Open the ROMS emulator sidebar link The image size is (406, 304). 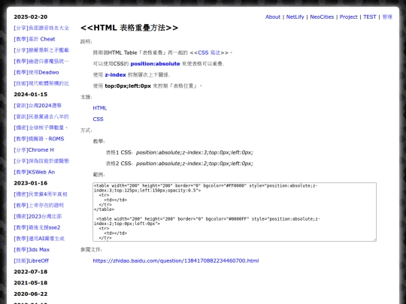click(x=39, y=139)
